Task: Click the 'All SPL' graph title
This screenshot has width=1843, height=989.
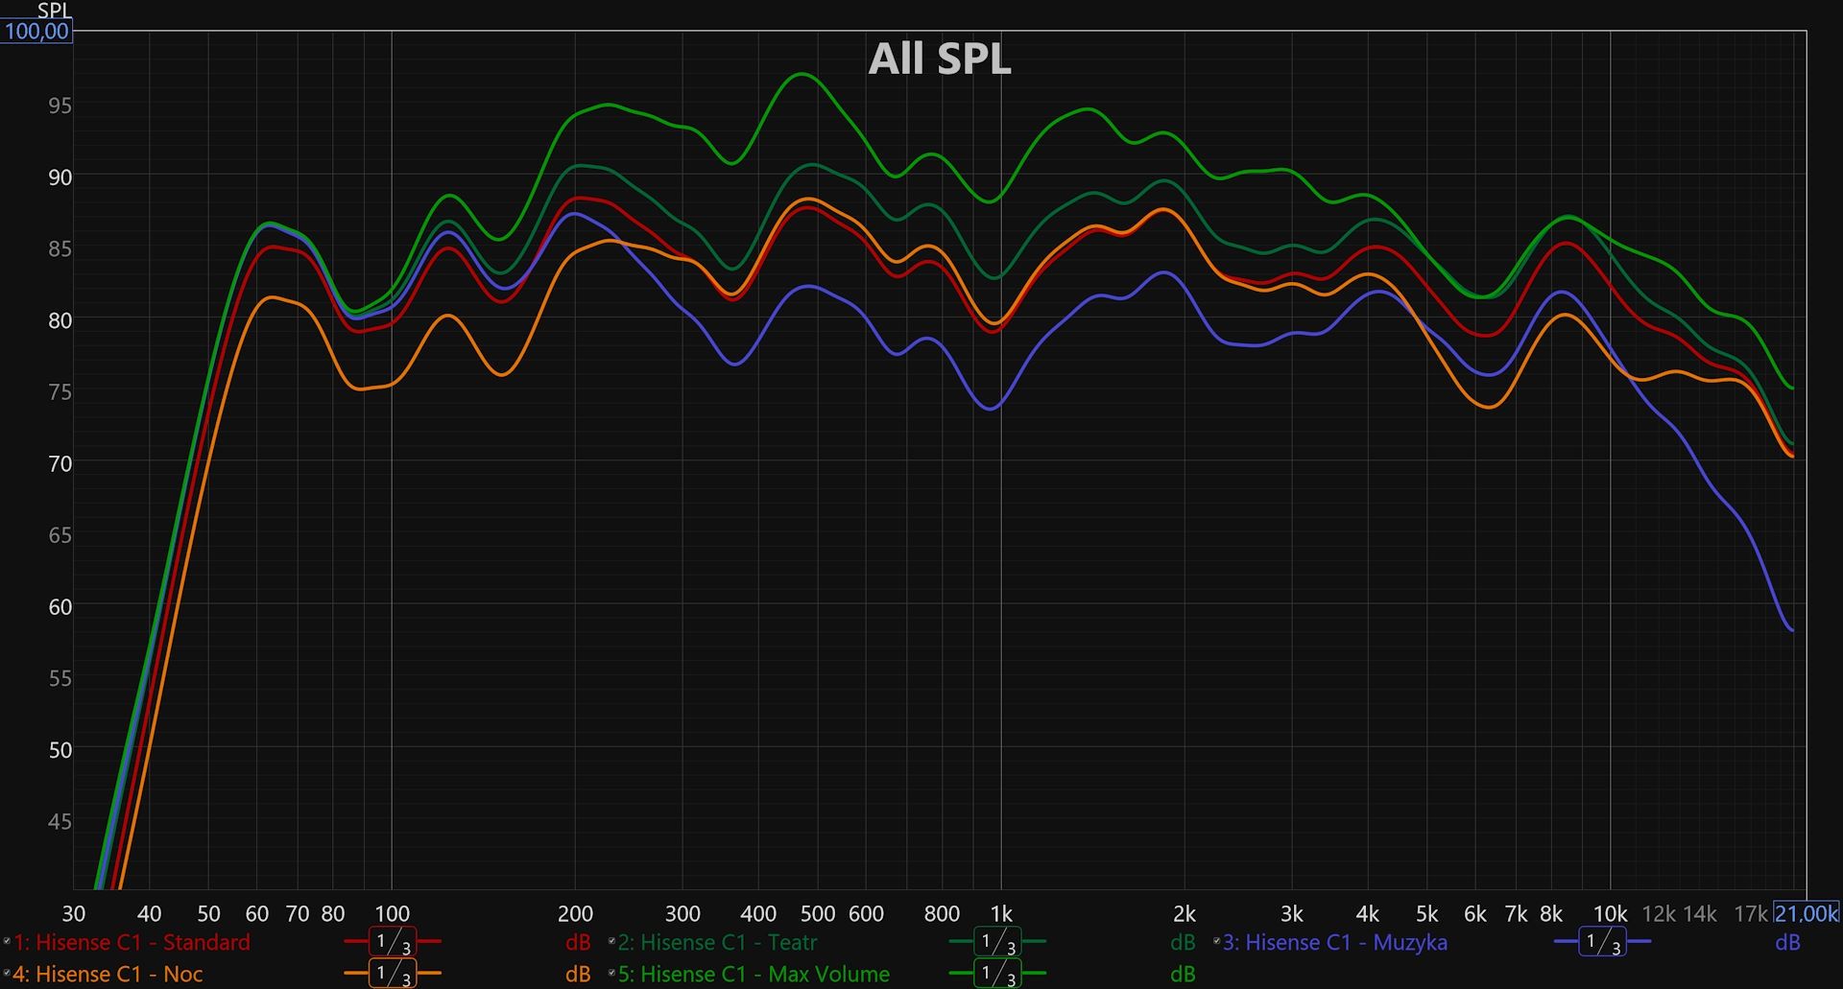Action: pos(940,59)
